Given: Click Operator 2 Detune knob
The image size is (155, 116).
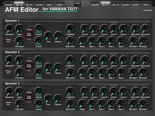Looking at the screenshot, I should pos(58,67).
